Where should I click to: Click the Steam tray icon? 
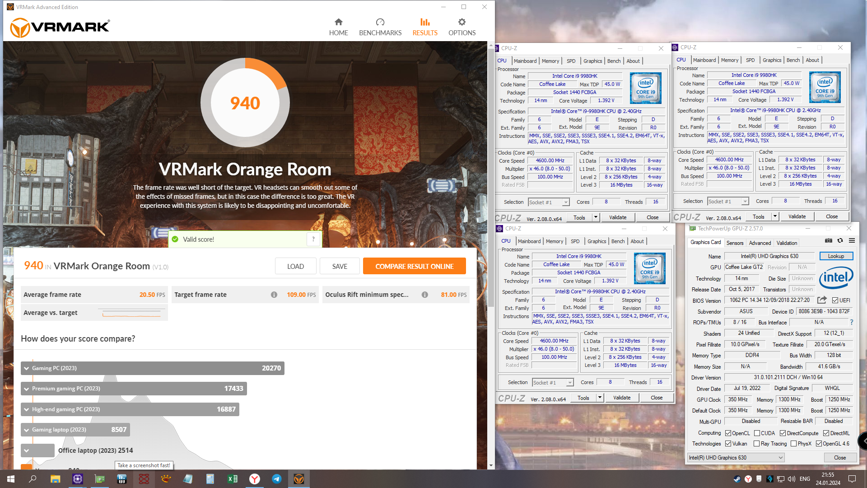tap(737, 479)
